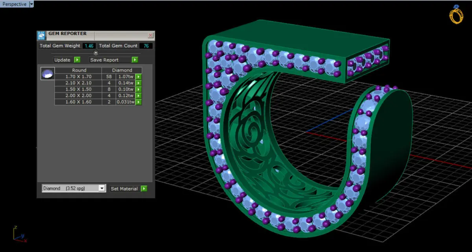Click the green arrow next to Update

point(77,60)
